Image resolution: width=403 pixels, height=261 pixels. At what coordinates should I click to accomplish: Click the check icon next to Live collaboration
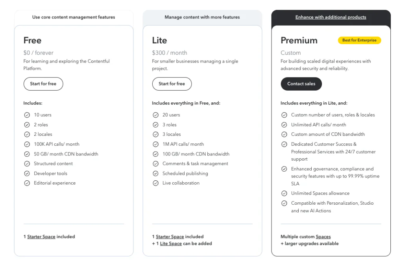[156, 183]
